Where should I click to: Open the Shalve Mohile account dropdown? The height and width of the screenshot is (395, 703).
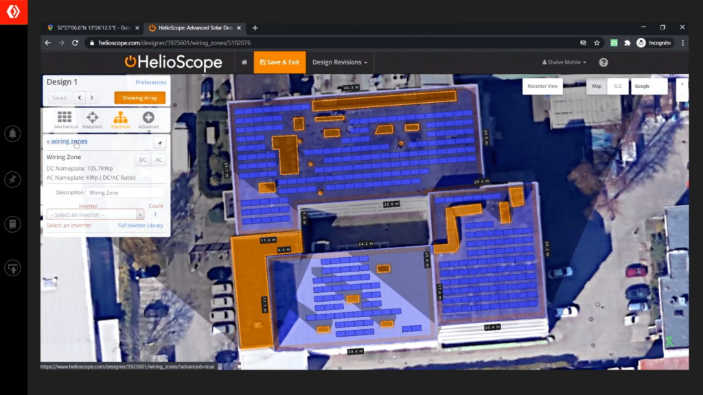point(563,62)
